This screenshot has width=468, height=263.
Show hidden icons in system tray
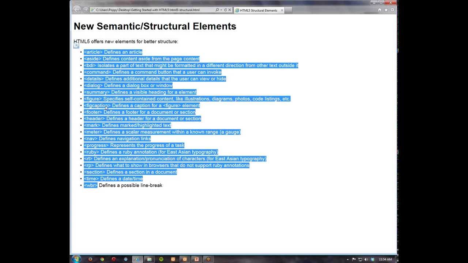348,259
